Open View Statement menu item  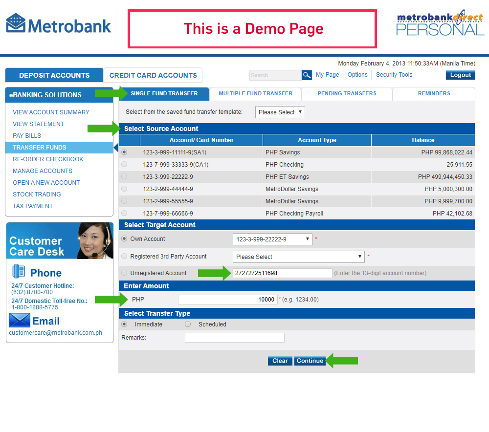coord(38,124)
